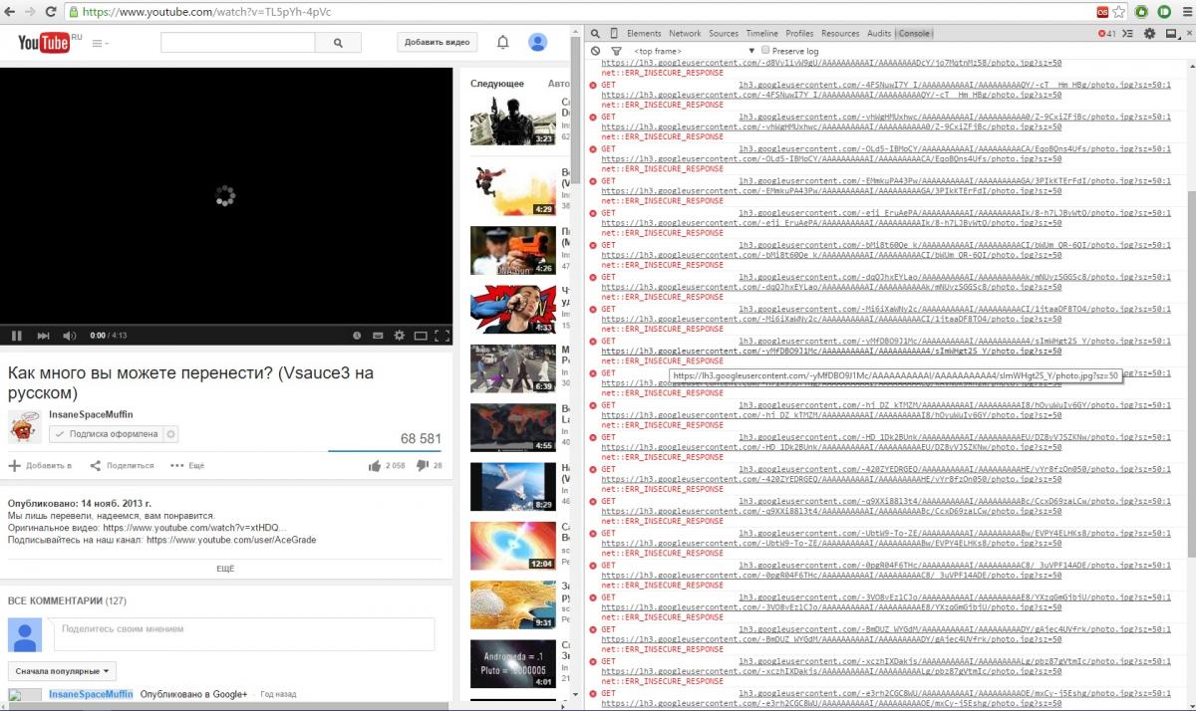Open player settings gear
1196x711 pixels.
pyautogui.click(x=400, y=336)
